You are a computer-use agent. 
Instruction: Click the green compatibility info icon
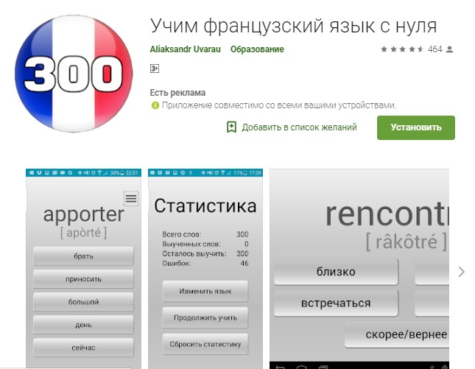[x=155, y=105]
